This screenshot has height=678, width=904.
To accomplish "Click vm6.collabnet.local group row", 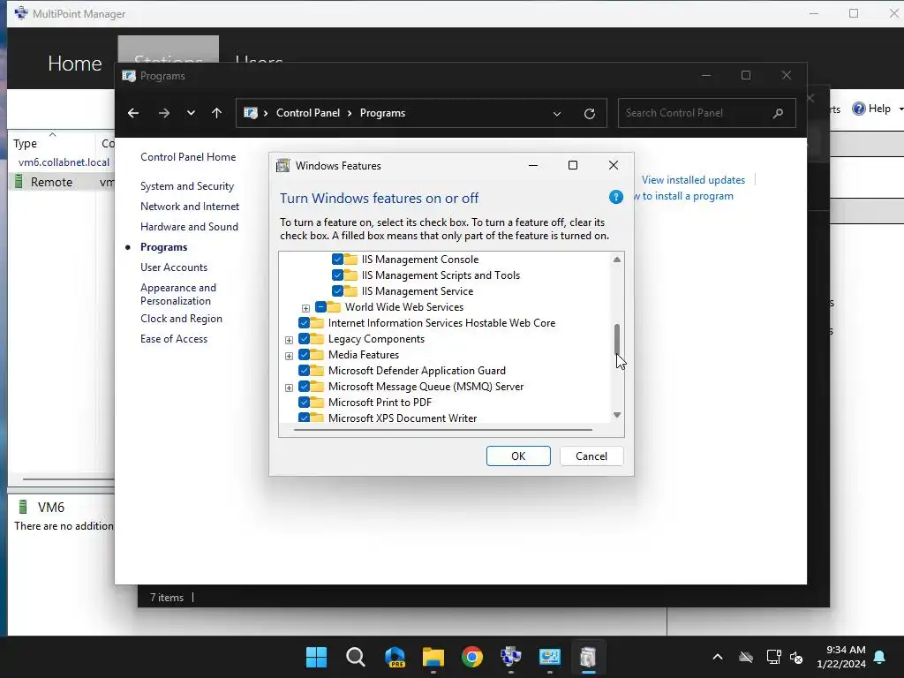I will tap(64, 162).
